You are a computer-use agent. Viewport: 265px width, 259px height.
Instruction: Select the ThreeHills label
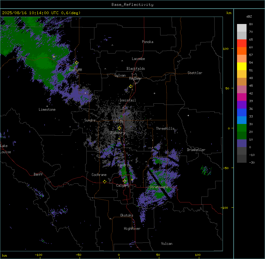click(165, 129)
